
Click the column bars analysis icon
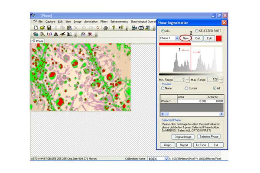point(69,34)
